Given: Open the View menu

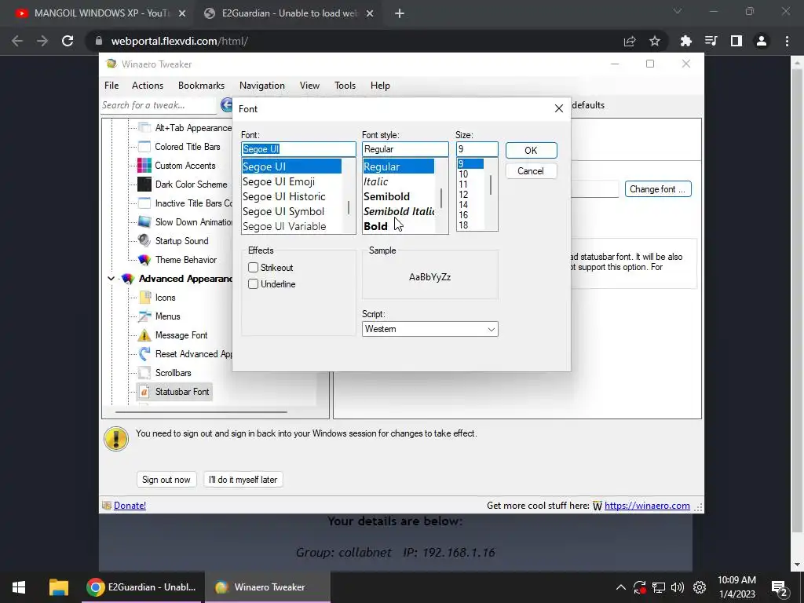Looking at the screenshot, I should point(309,86).
